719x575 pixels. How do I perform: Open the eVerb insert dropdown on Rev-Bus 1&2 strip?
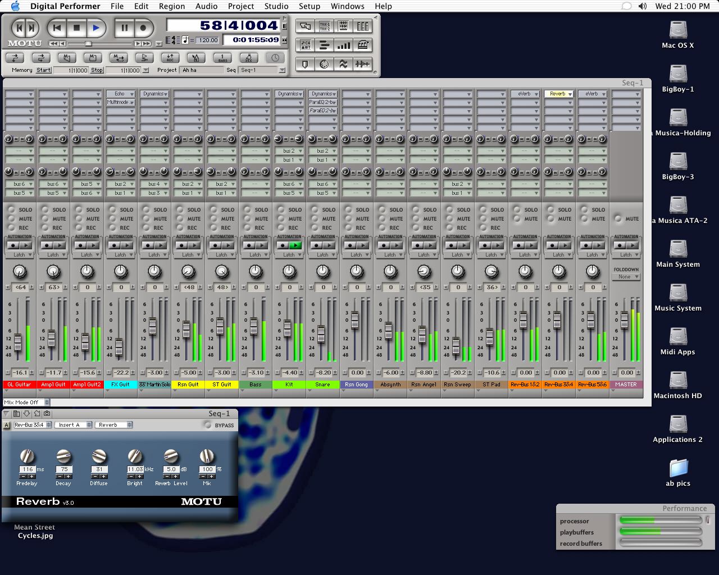click(x=525, y=94)
